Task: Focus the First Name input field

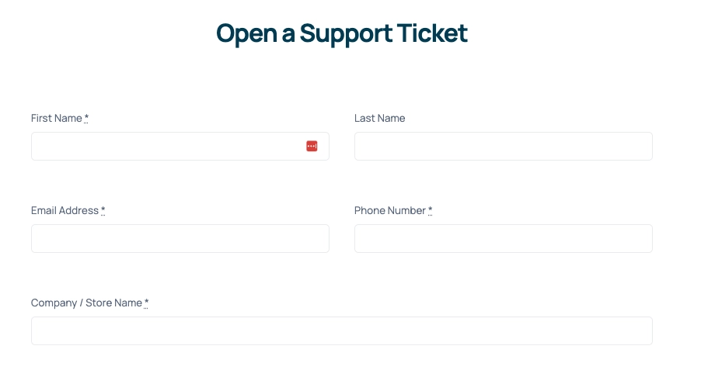Action: 180,146
